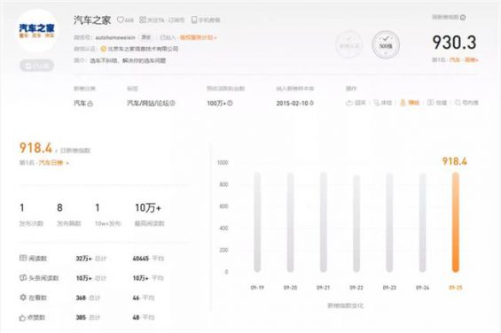The width and height of the screenshot is (501, 333).
Task: Click the 2015-02-10 date value
Action: click(292, 103)
